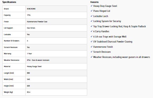Click the Weather Resistant water gutters feature text
Image resolution: width=153 pixels, height=98 pixels.
122,57
